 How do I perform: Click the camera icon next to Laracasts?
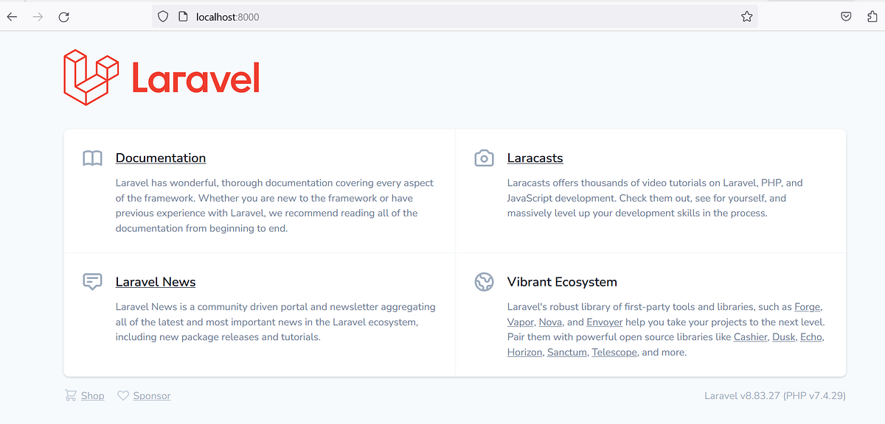pos(484,158)
